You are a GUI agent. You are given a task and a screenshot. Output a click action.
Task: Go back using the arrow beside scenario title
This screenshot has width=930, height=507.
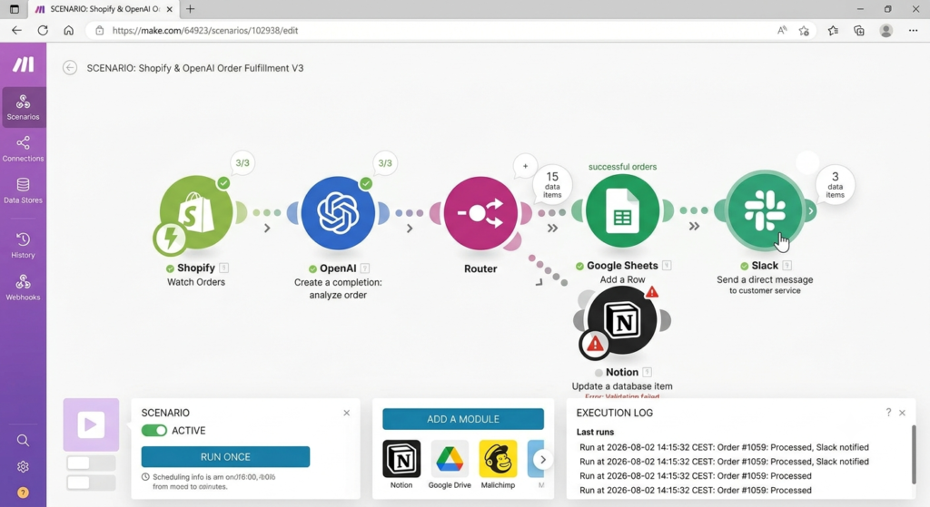click(70, 67)
